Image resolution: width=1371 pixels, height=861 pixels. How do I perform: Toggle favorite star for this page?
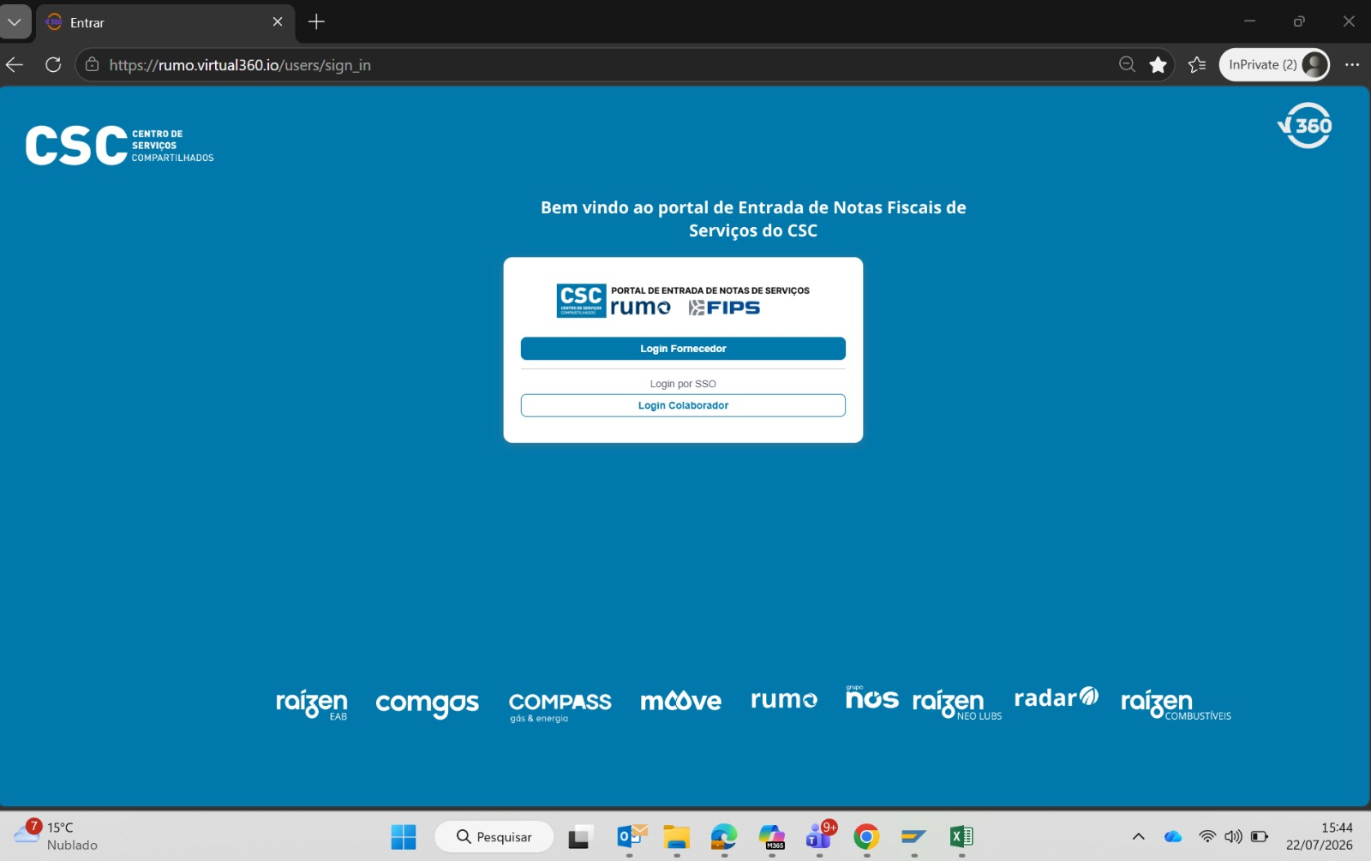(1158, 65)
